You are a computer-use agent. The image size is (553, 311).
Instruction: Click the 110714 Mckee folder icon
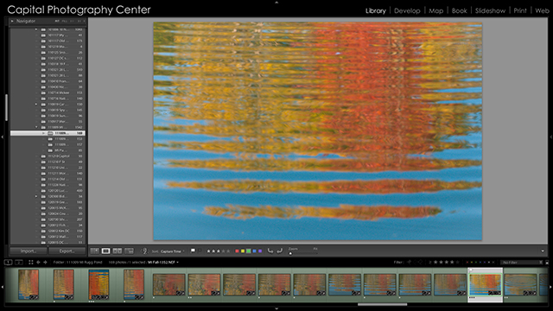pos(43,92)
